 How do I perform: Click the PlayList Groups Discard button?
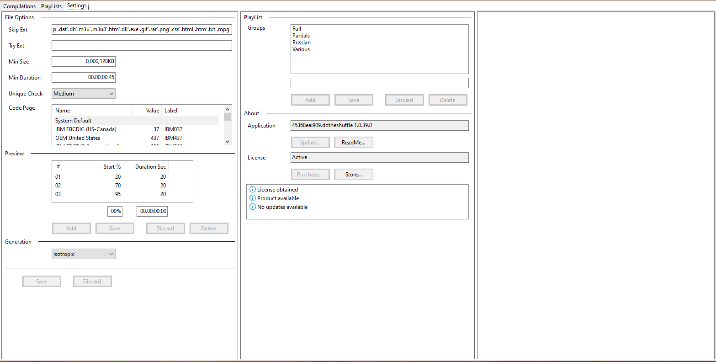point(404,100)
